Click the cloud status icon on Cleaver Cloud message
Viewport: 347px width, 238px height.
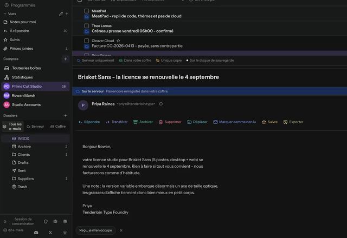pos(87,47)
